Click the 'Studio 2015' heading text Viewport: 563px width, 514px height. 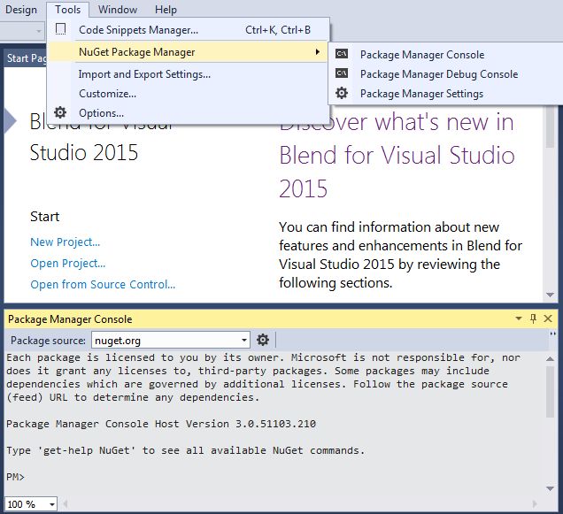point(84,152)
